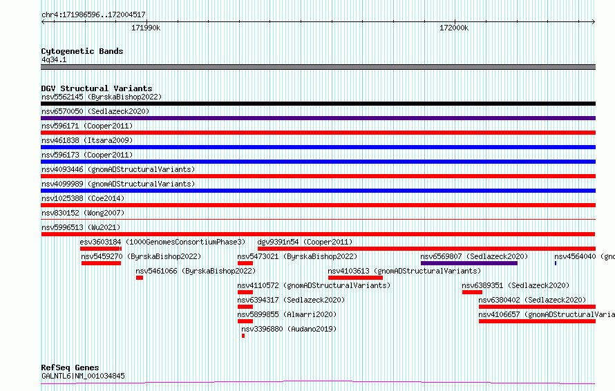Screen dimensions: 615x391
Task: Open the GALNTL6|NM_001034845 gene label
Action: tap(83, 376)
